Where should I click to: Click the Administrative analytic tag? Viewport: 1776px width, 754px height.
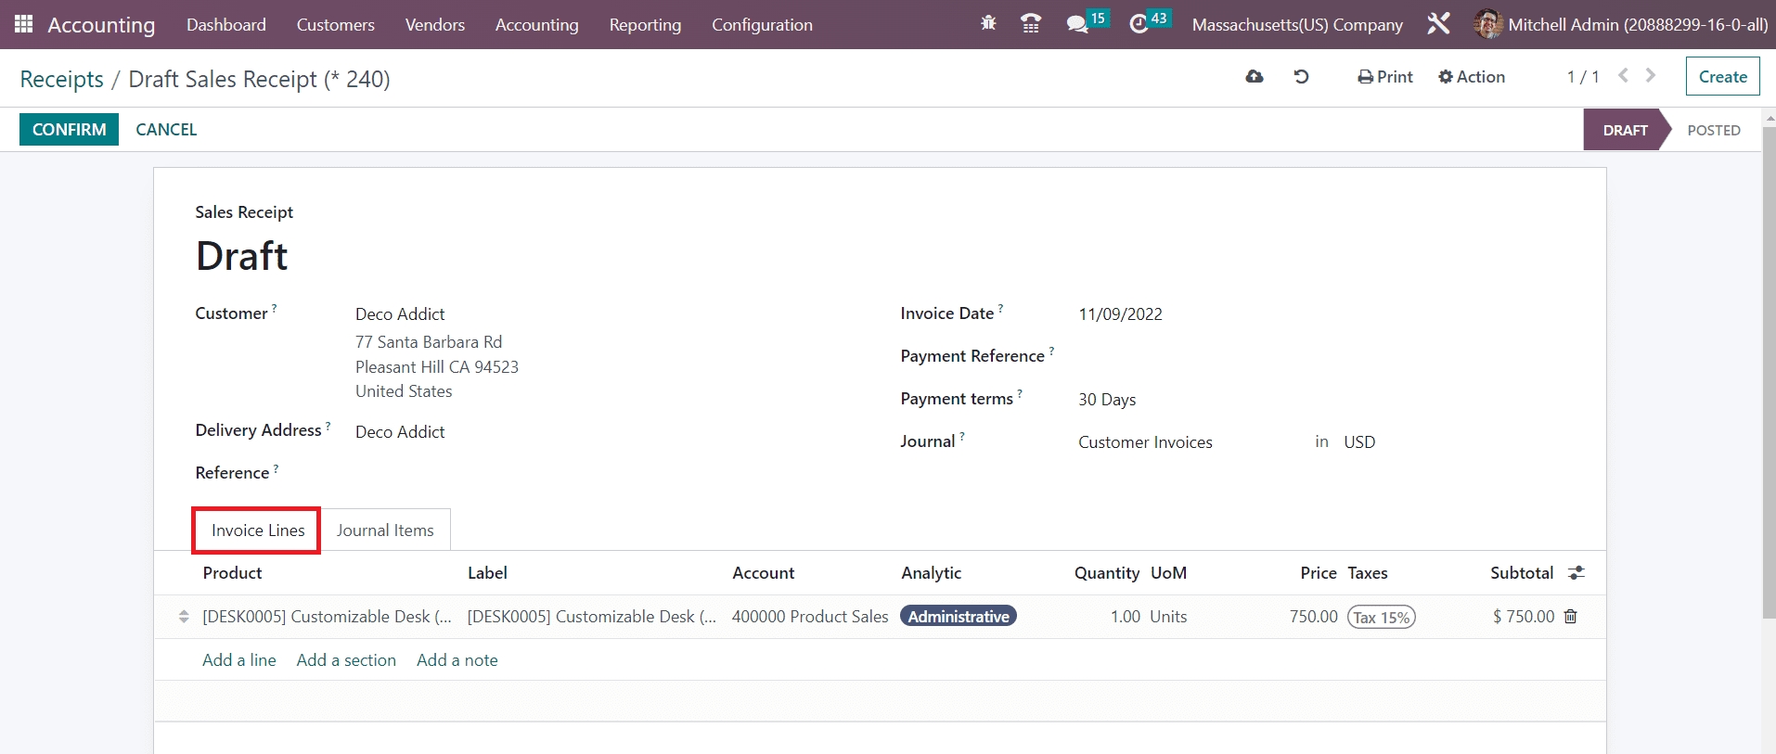pyautogui.click(x=959, y=617)
